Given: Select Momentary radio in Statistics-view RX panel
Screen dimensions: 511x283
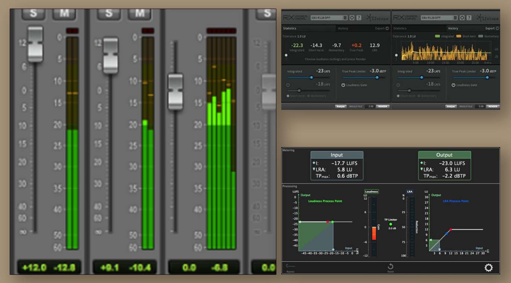Looking at the screenshot, I should [x=308, y=96].
